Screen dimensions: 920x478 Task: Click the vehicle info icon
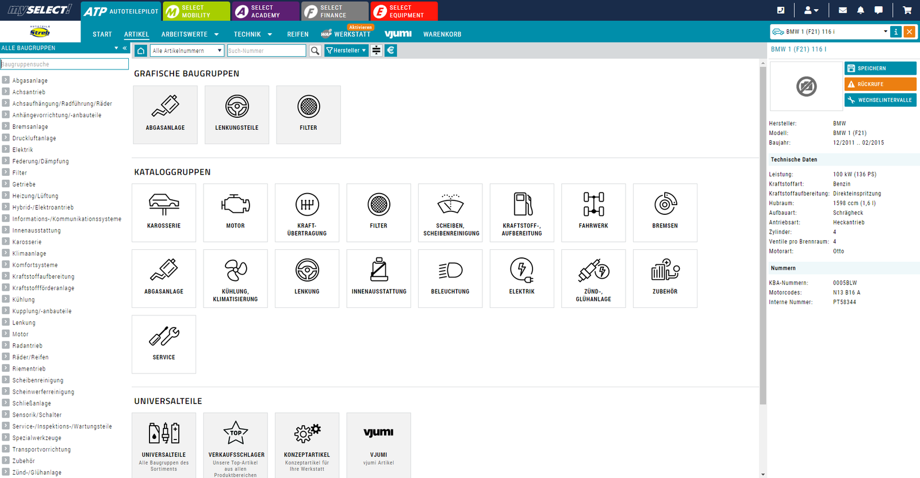[896, 32]
